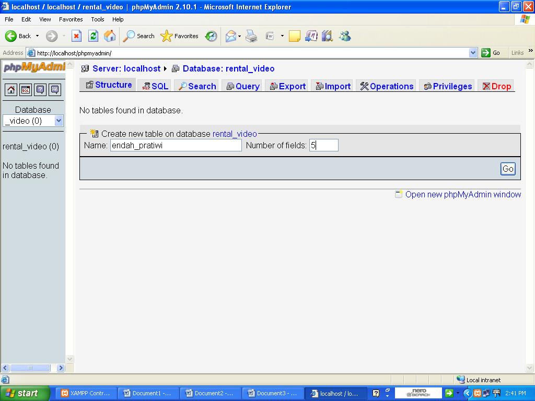Click Go button to create table

(508, 169)
